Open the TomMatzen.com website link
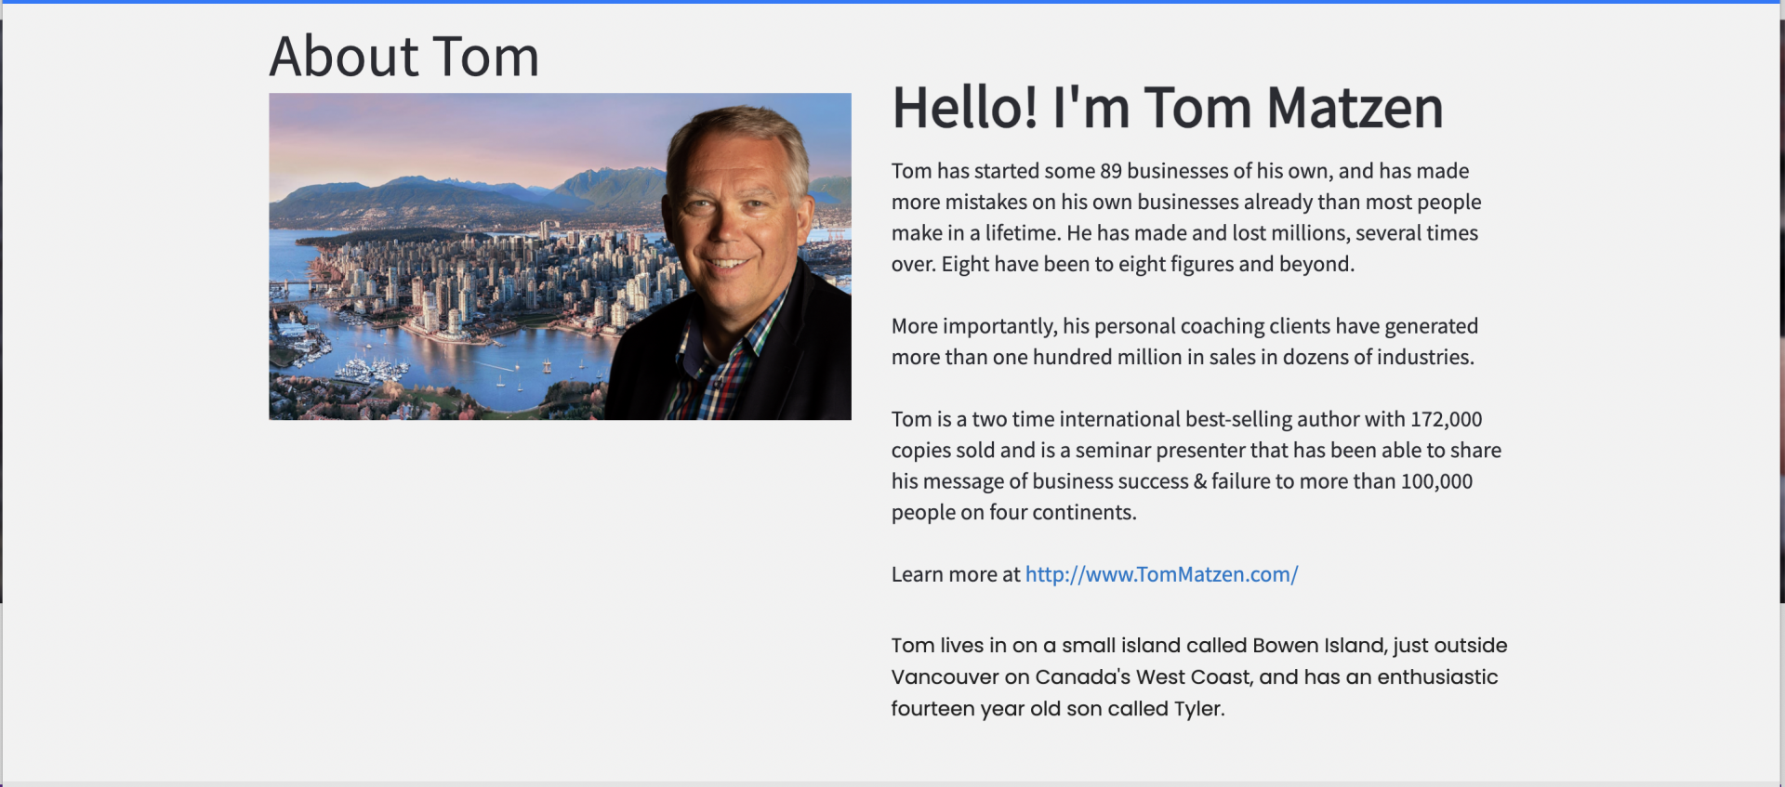Screen dimensions: 1785x787 (x=1160, y=574)
